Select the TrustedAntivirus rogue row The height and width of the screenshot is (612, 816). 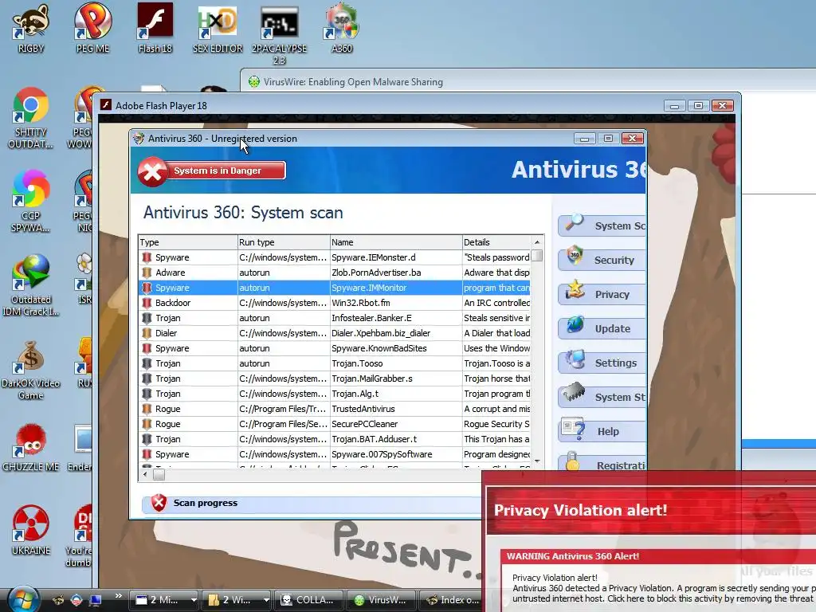point(335,409)
